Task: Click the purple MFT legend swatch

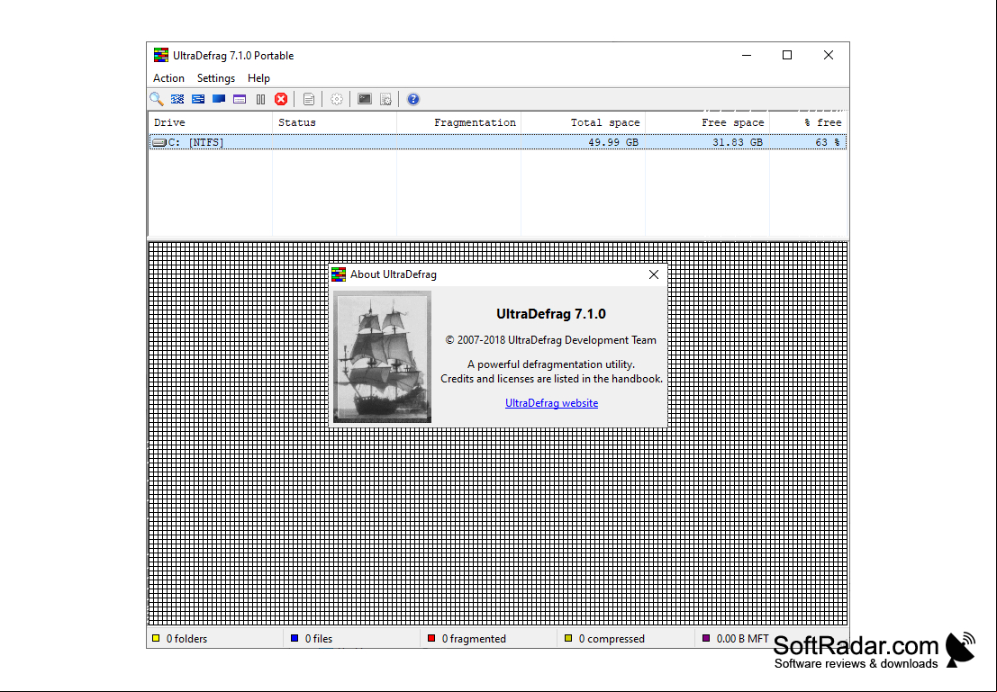Action: [706, 638]
